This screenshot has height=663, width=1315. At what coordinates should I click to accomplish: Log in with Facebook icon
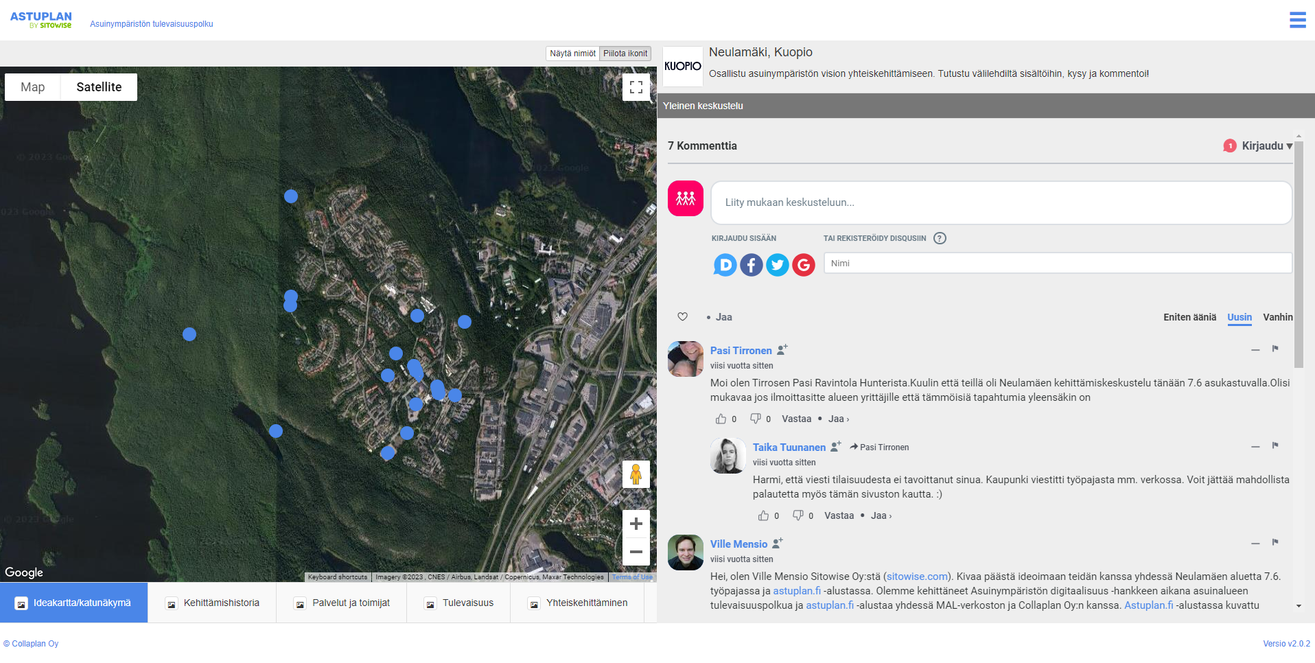tap(751, 264)
